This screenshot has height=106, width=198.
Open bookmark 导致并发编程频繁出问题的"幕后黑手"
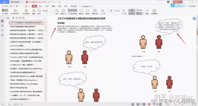(23, 26)
